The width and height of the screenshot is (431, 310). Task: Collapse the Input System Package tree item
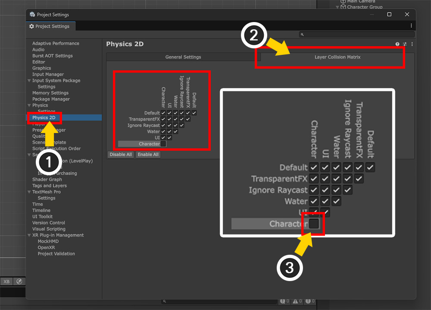click(29, 81)
